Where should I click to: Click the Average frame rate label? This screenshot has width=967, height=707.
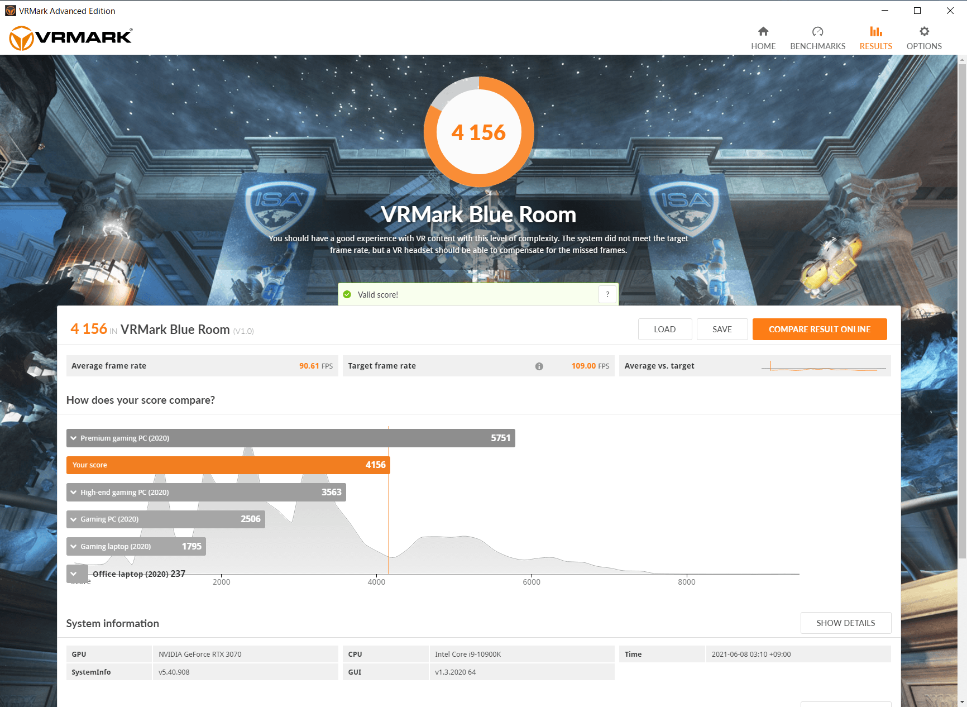(109, 366)
